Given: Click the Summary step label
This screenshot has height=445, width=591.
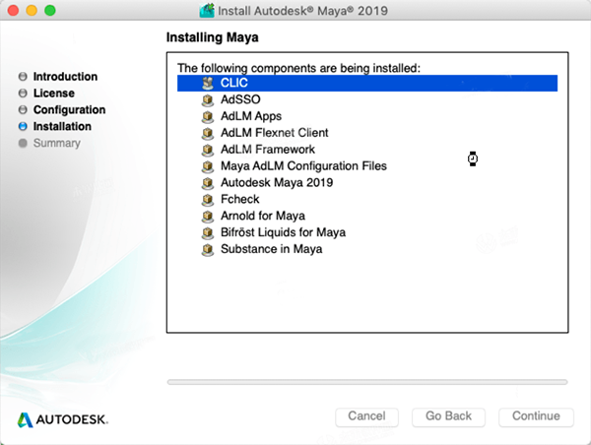Looking at the screenshot, I should (57, 143).
